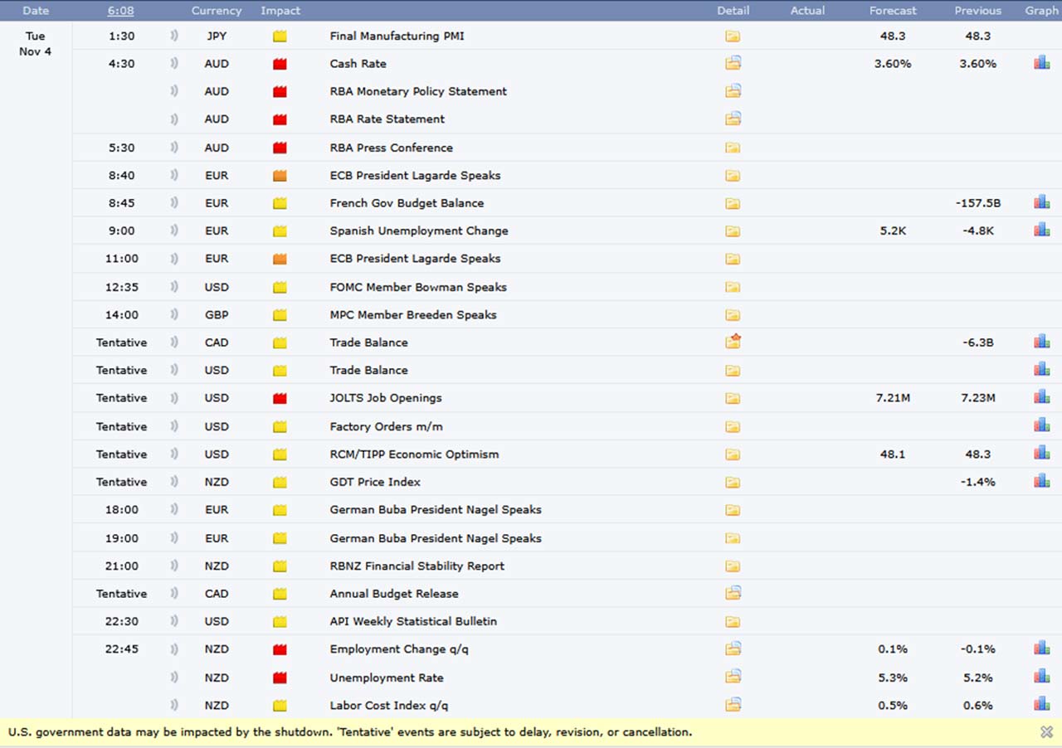Expand details of RBA Monetary Policy Statement
This screenshot has height=748, width=1062.
pyautogui.click(x=733, y=91)
